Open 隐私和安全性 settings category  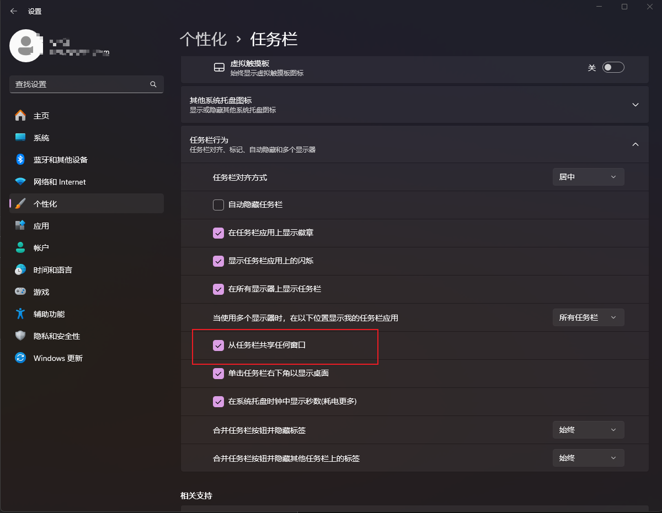tap(87, 336)
